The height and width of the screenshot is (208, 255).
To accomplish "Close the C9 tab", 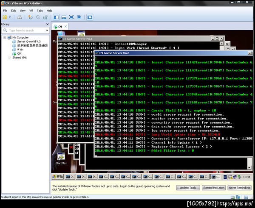I will [x=65, y=26].
